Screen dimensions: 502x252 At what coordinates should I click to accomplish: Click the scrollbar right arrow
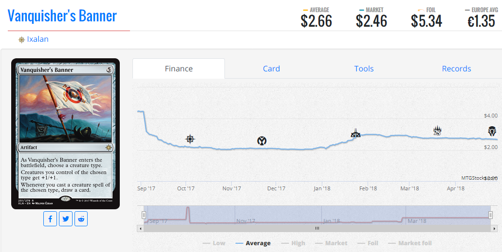point(494,228)
